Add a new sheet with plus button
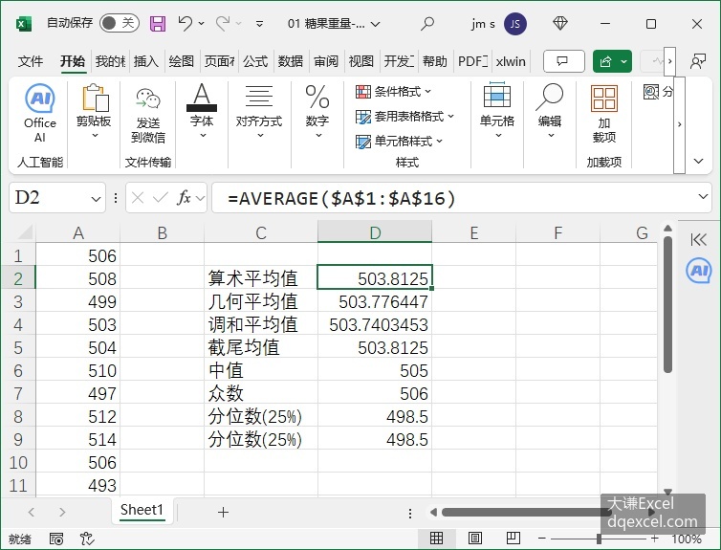 223,512
